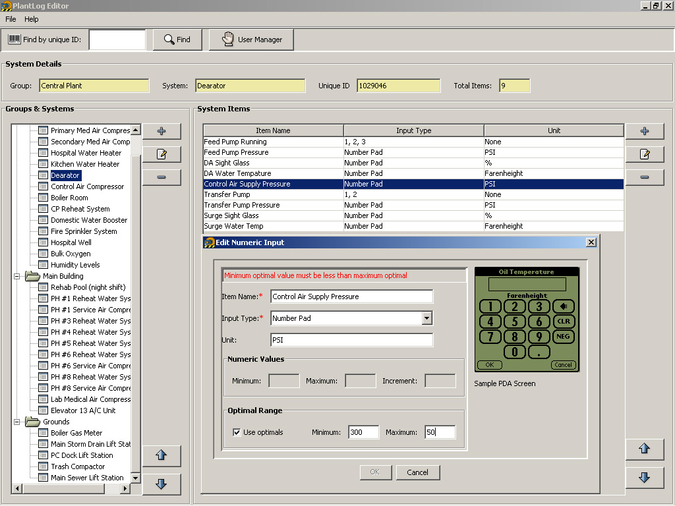Move group up with left-side up arrow

point(161,455)
